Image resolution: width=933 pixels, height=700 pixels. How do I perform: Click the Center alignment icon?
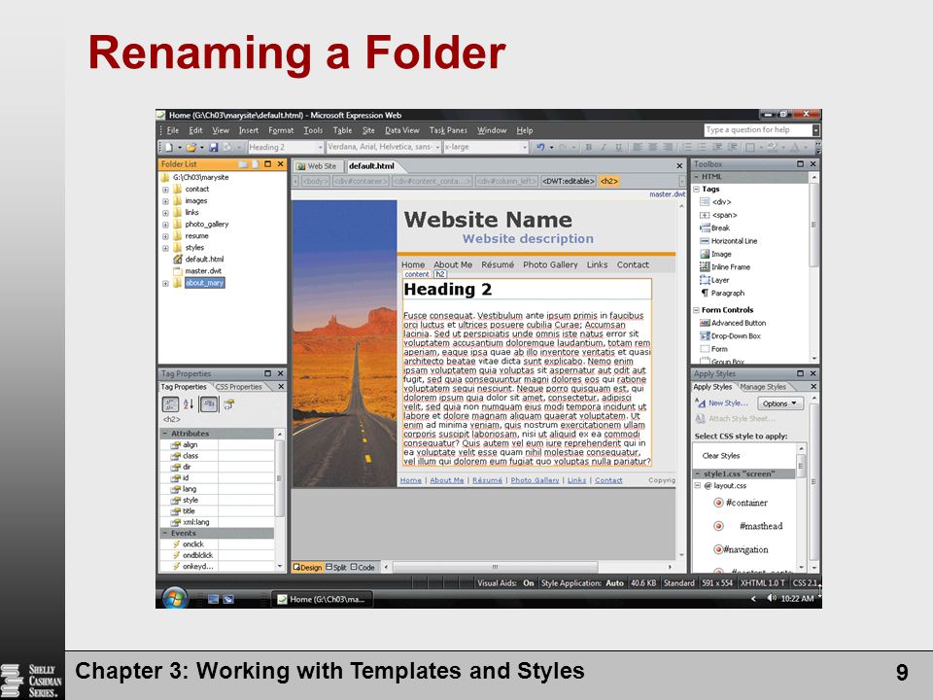pos(653,147)
